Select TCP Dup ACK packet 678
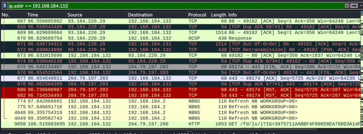The height and width of the screenshot is (134, 363). [180, 84]
